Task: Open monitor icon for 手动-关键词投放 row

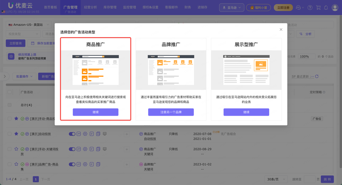Action: tap(105, 149)
